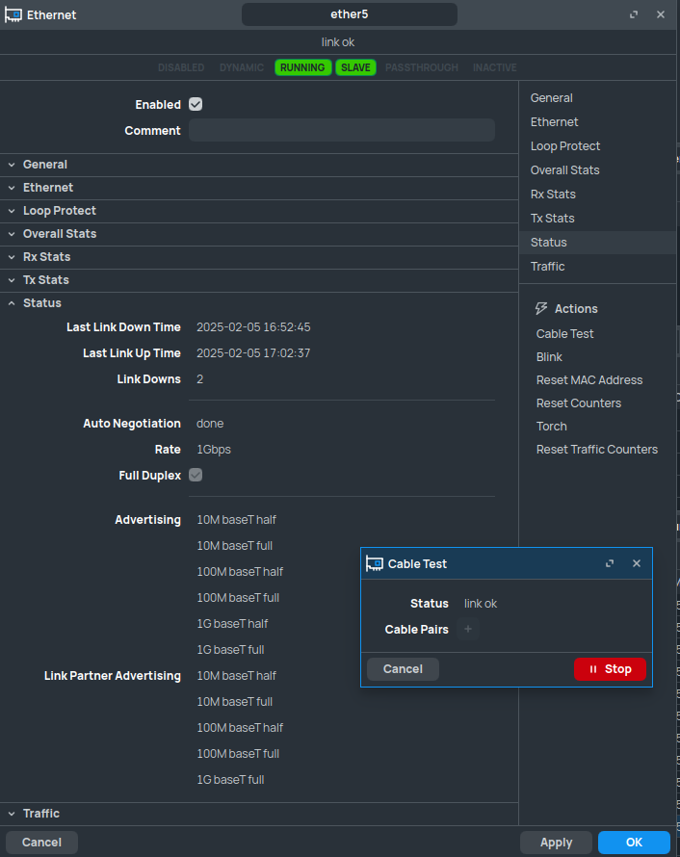
Task: Expand the Ethernet window to full size
Action: click(634, 14)
